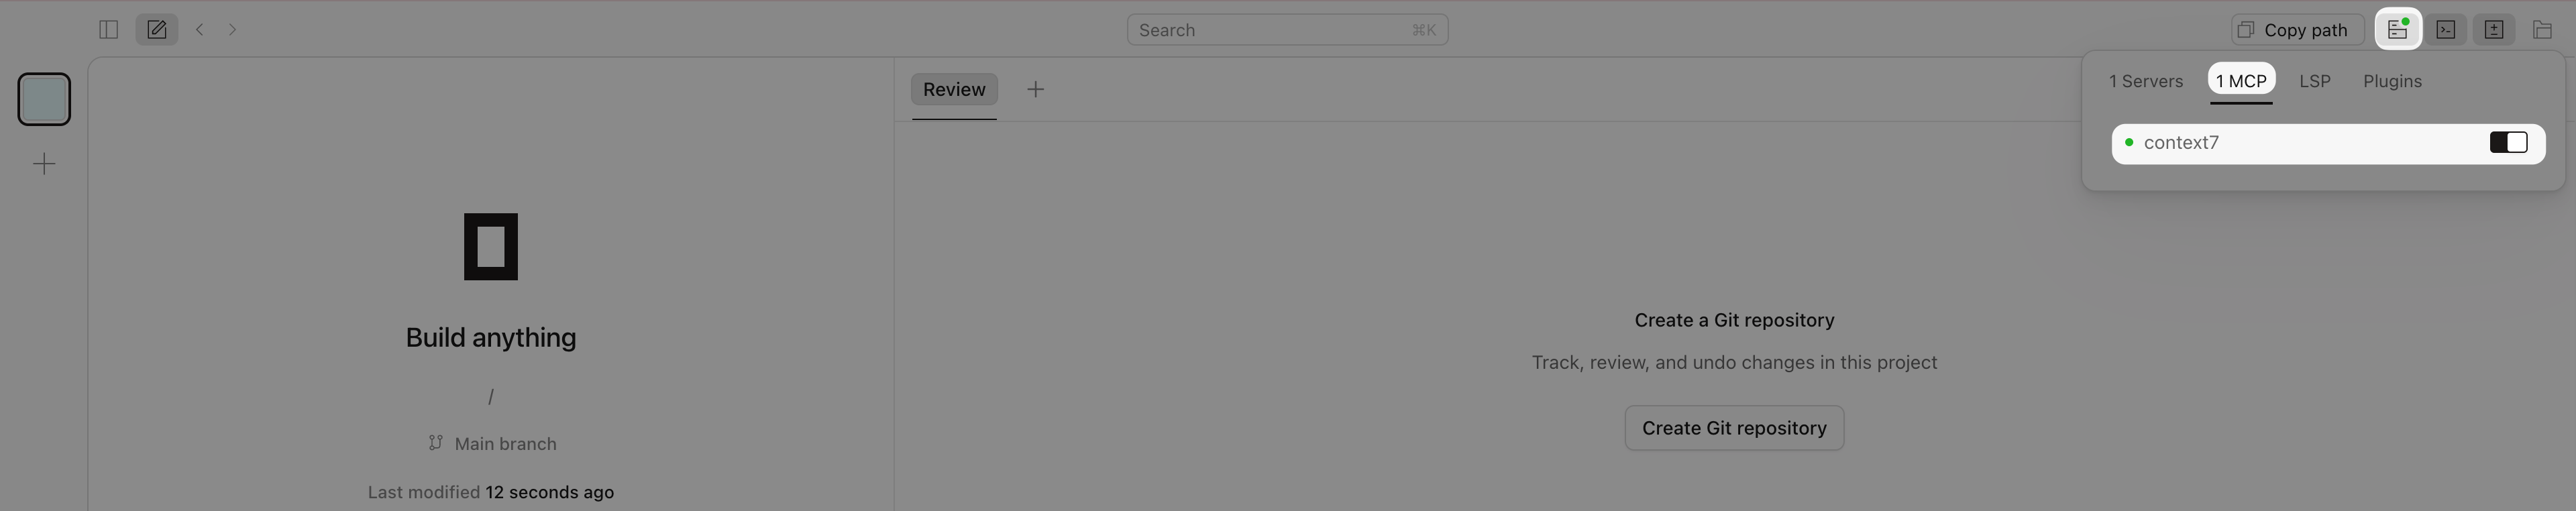Add a new tab next to Review
This screenshot has width=2576, height=511.
tap(1036, 90)
